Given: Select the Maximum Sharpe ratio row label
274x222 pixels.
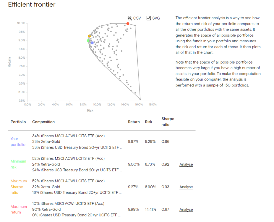Looking at the screenshot, I should coord(18,187).
